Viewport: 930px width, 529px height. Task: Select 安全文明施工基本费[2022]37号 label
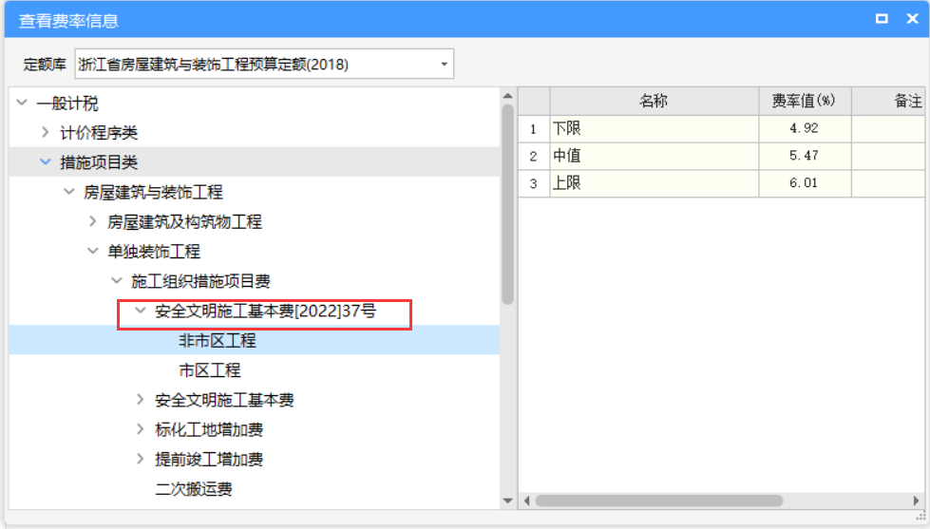click(265, 311)
